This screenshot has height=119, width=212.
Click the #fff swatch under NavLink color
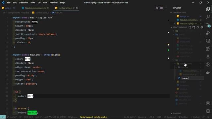click(x=27, y=59)
